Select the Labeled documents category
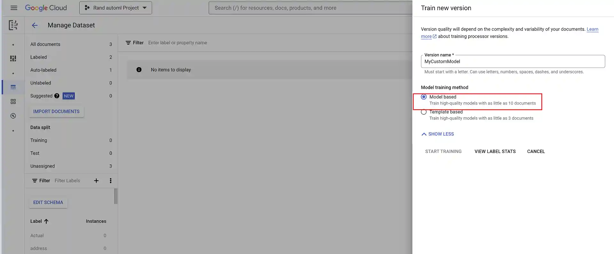The image size is (614, 254). [71, 57]
